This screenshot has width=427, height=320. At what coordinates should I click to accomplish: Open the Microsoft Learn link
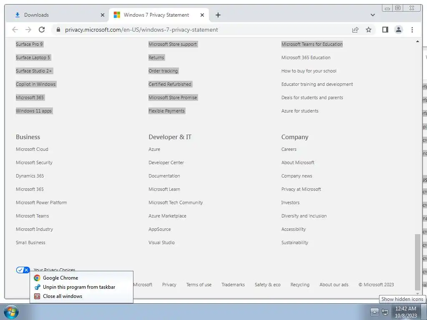click(164, 189)
